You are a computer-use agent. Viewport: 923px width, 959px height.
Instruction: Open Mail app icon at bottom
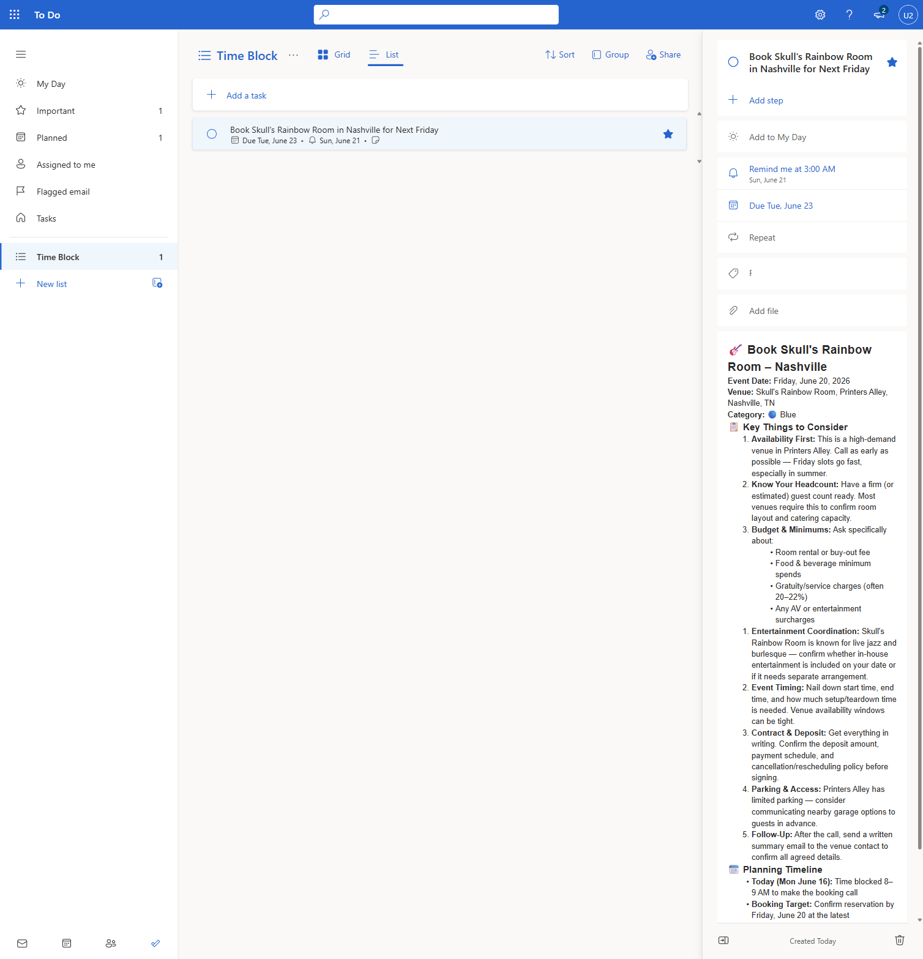[x=22, y=943]
